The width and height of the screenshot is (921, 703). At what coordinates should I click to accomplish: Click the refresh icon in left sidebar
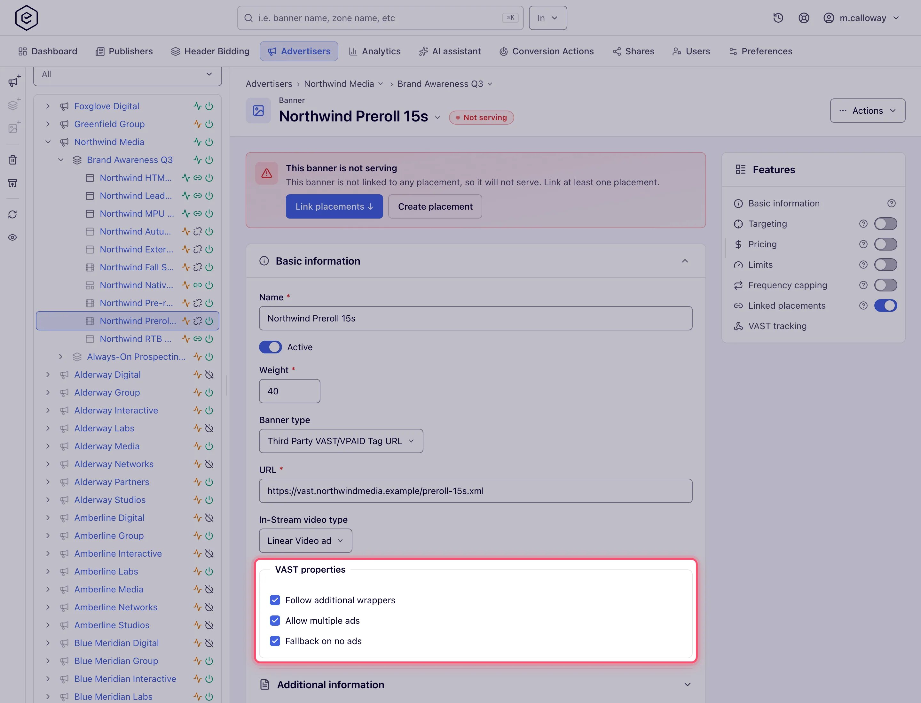(x=13, y=215)
